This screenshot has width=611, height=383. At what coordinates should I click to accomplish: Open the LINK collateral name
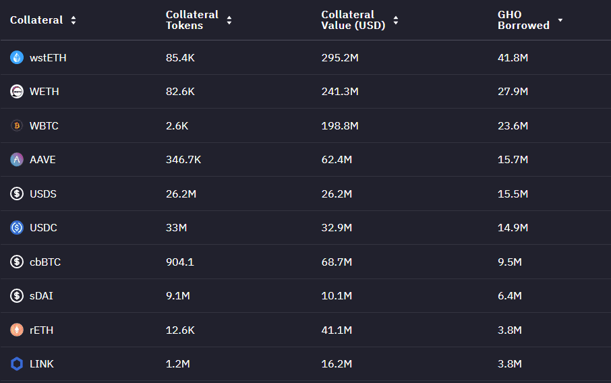pos(42,364)
